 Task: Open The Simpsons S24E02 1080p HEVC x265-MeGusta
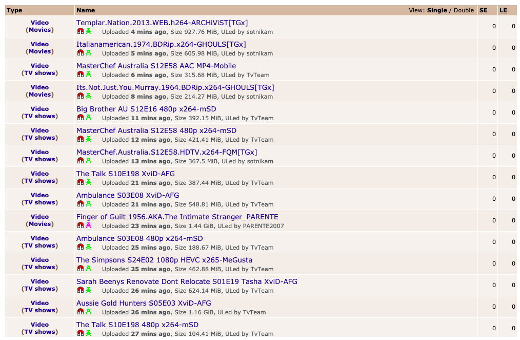coord(164,260)
